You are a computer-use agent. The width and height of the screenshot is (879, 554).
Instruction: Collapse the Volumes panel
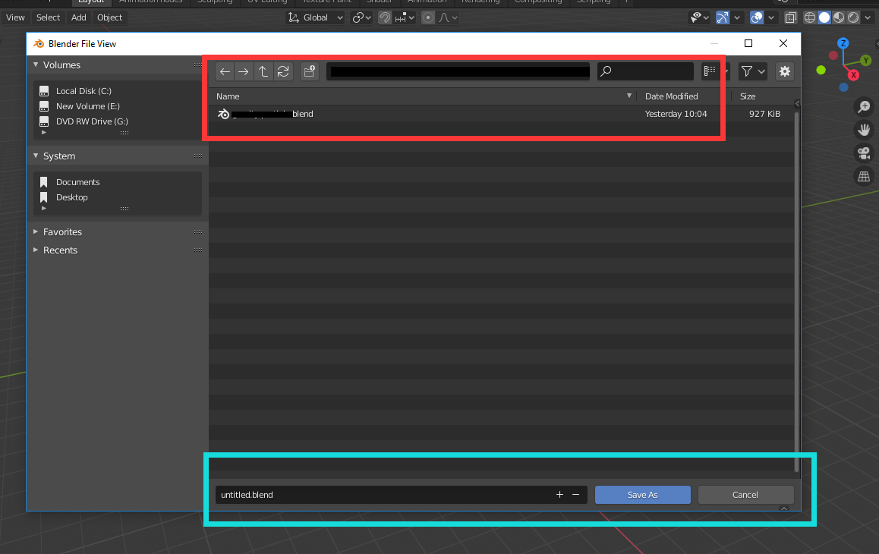pos(36,65)
